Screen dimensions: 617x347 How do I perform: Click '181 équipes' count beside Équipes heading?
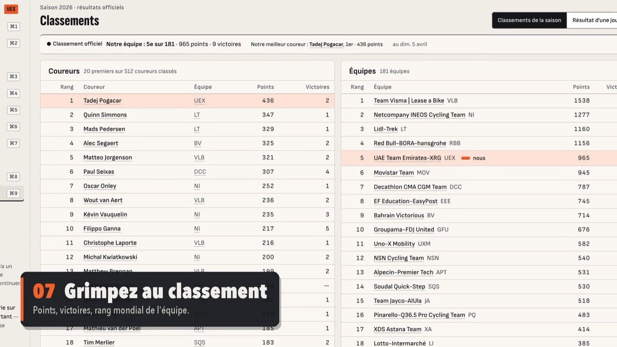click(394, 71)
